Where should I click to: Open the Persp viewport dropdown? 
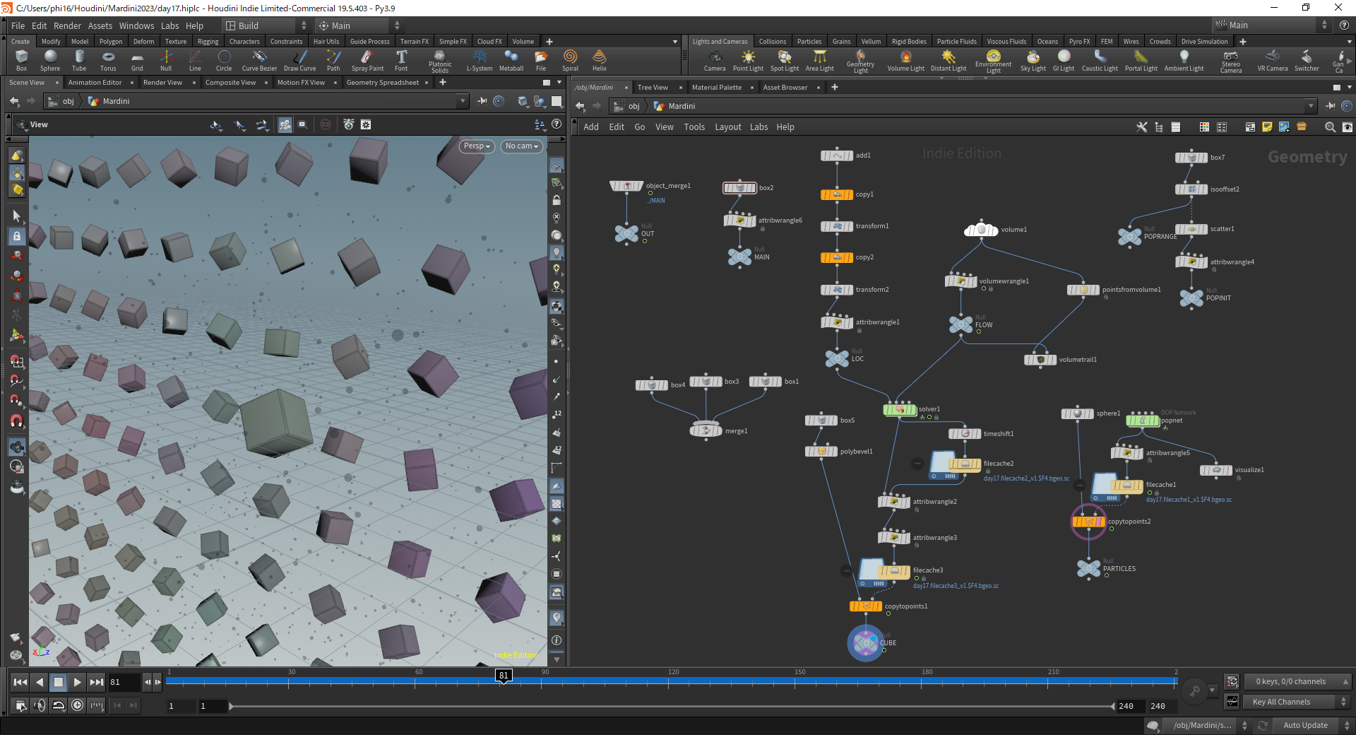pyautogui.click(x=477, y=146)
